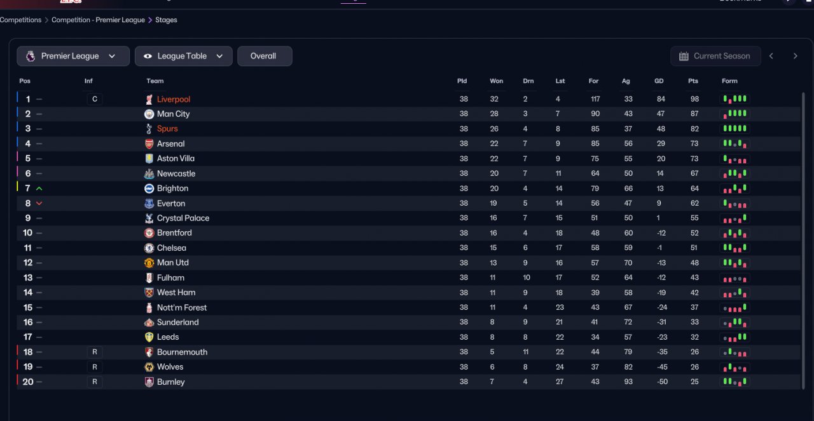Click the C champions badge on Liverpool row
This screenshot has width=814, height=421.
point(95,99)
